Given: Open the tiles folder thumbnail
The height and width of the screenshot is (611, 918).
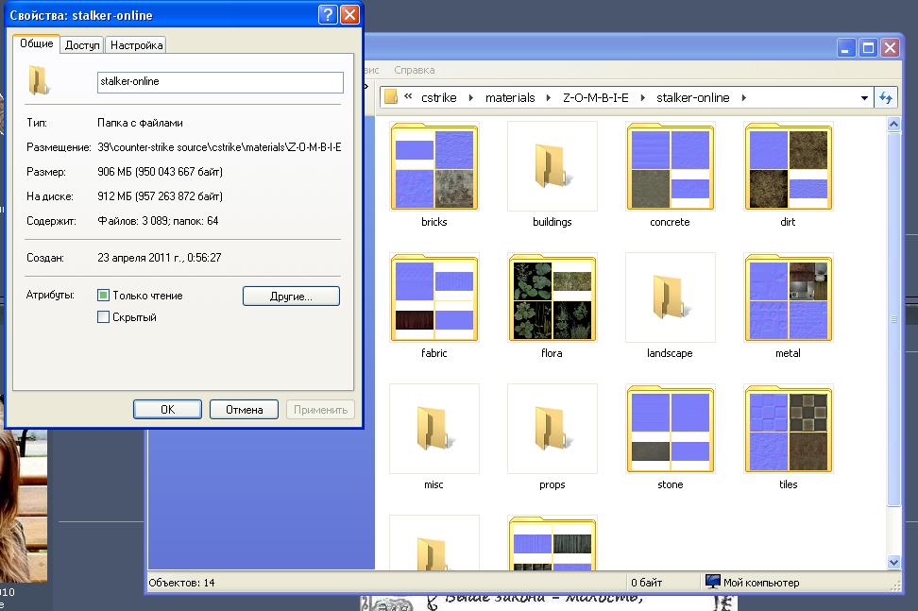Looking at the screenshot, I should click(789, 429).
